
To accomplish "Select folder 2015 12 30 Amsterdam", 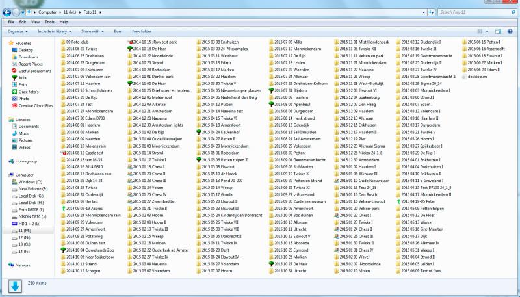I will click(x=357, y=160).
